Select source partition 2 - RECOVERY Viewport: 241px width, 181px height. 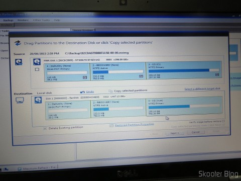pyautogui.click(x=118, y=71)
